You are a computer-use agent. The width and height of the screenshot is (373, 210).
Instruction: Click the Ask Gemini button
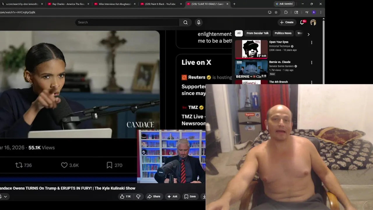[284, 4]
